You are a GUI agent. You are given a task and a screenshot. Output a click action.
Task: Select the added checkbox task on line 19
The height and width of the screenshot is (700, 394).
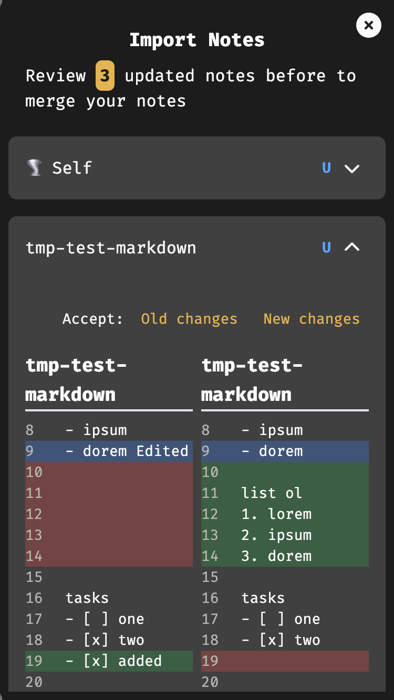click(109, 661)
